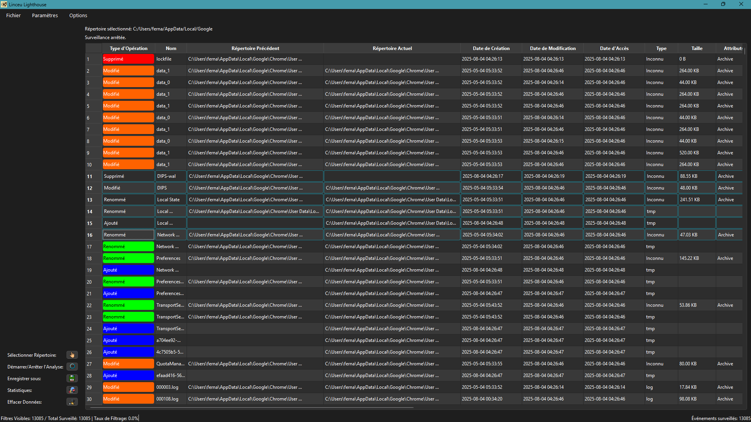Open the Fichier menu

pyautogui.click(x=13, y=15)
